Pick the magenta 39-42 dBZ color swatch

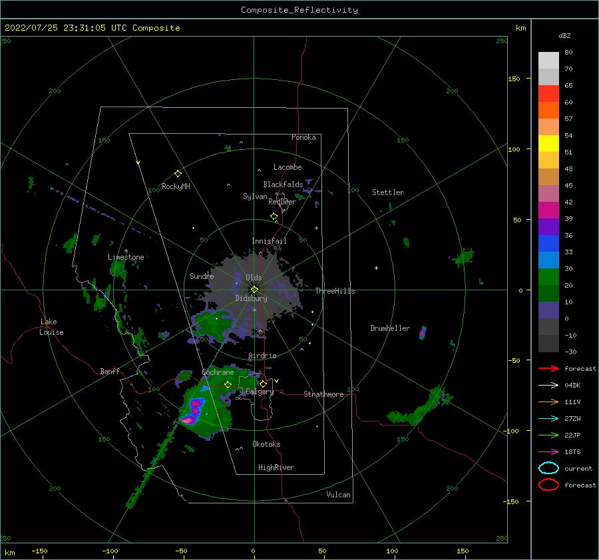548,210
